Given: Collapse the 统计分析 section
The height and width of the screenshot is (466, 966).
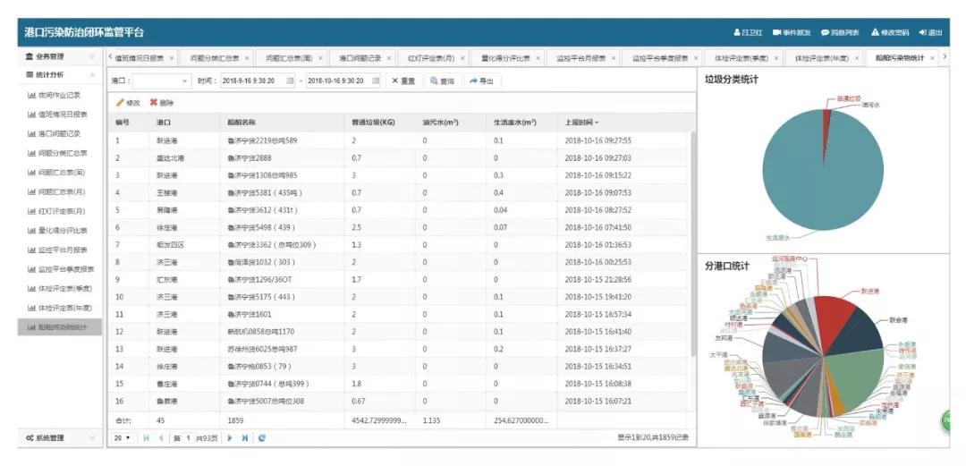Looking at the screenshot, I should click(x=60, y=75).
